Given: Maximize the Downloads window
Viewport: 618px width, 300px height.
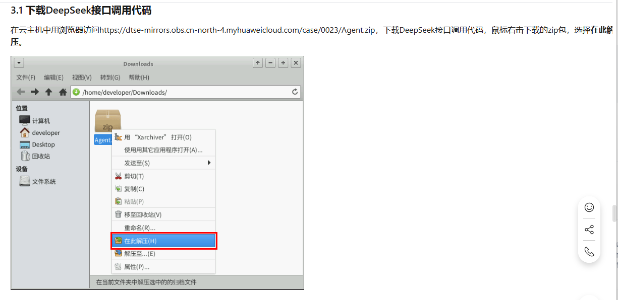Looking at the screenshot, I should 284,63.
